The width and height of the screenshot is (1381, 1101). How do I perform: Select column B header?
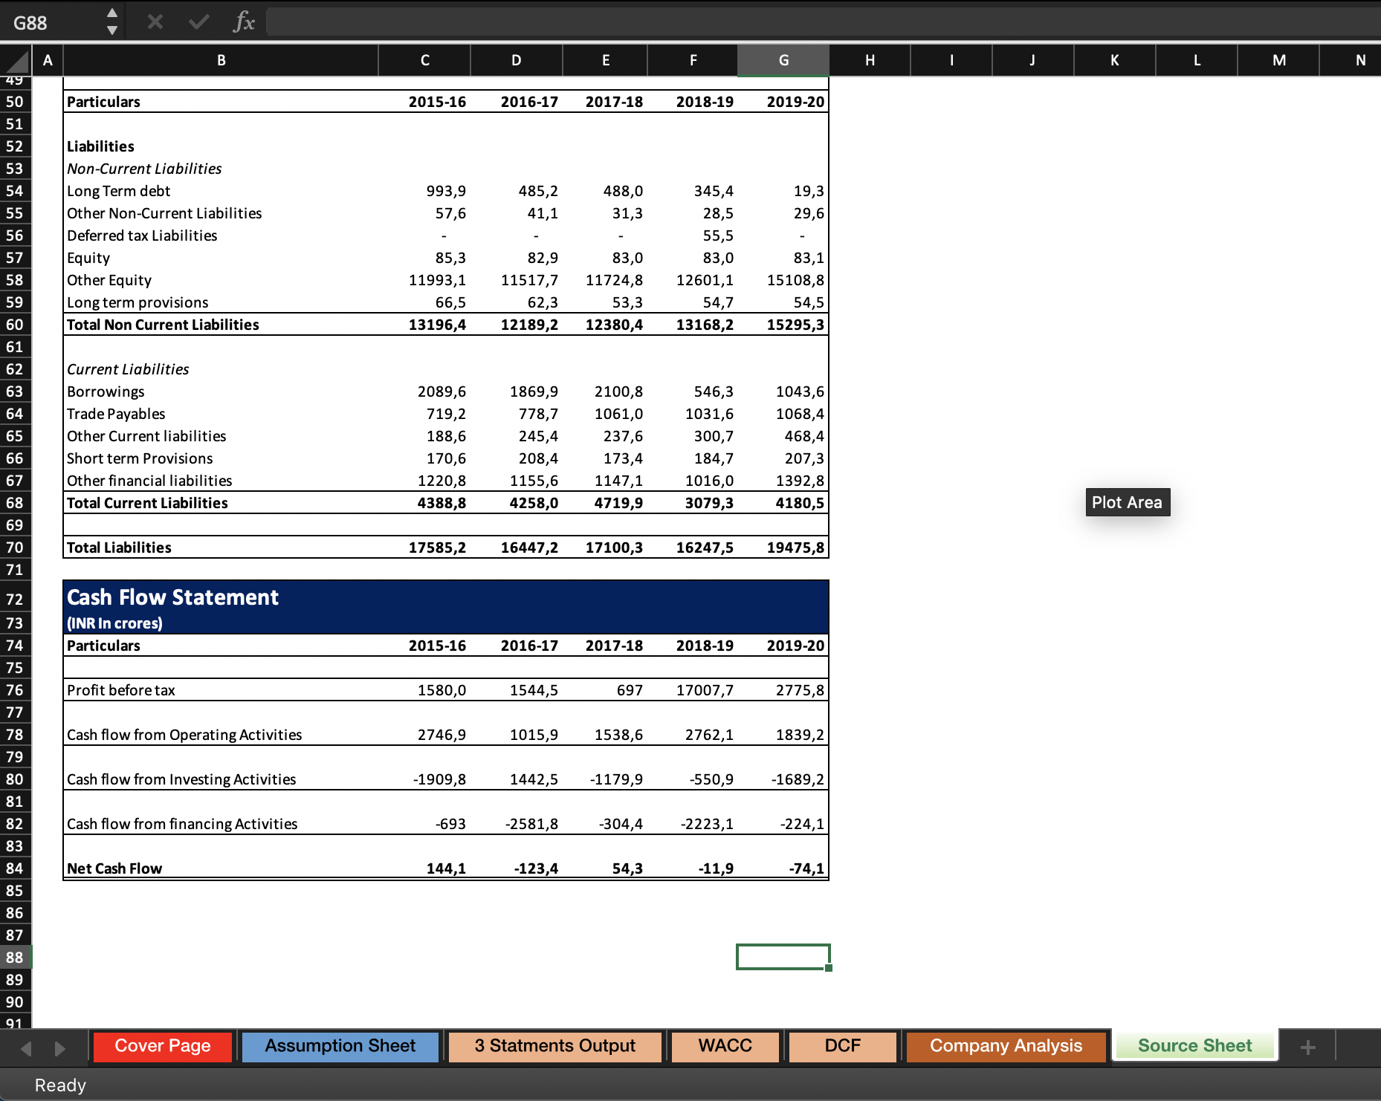pyautogui.click(x=221, y=60)
